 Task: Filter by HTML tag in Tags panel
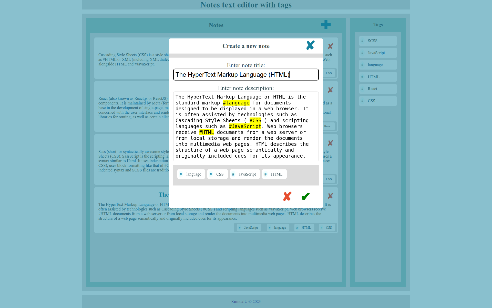[378, 77]
